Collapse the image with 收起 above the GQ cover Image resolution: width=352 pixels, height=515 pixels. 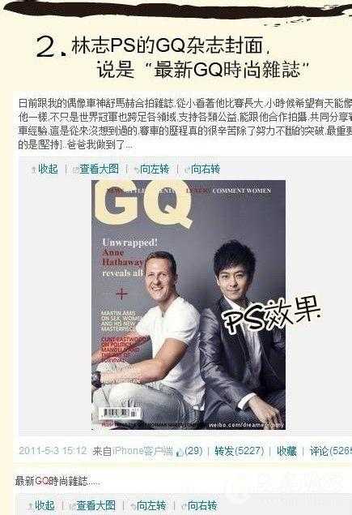[48, 170]
